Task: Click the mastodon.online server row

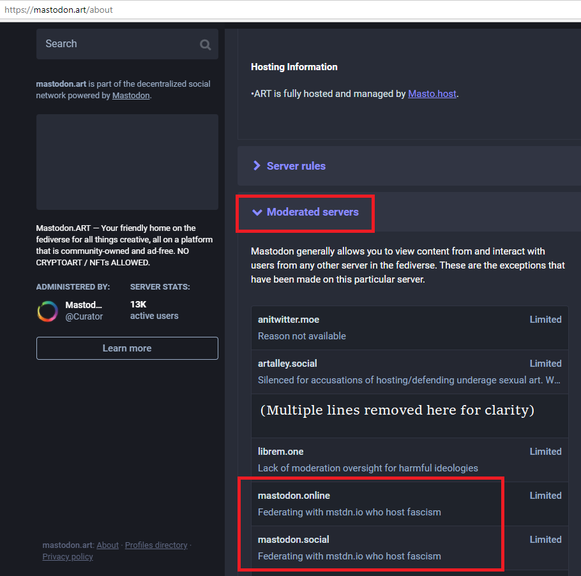Action: [409, 503]
